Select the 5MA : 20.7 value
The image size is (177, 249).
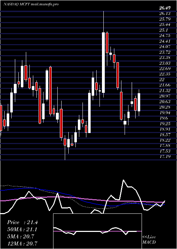tap(21, 237)
